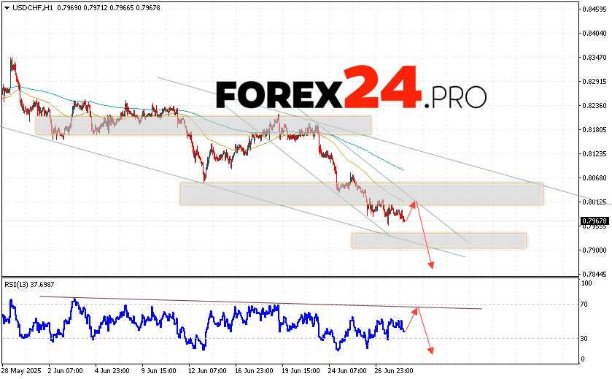This screenshot has height=379, width=612.
Task: Click the RSI 70 level label
Action: (x=585, y=303)
